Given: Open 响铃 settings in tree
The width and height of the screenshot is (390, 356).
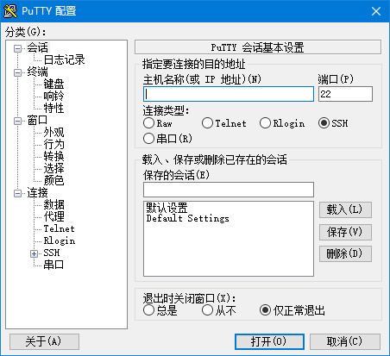Looking at the screenshot, I should pyautogui.click(x=53, y=96).
